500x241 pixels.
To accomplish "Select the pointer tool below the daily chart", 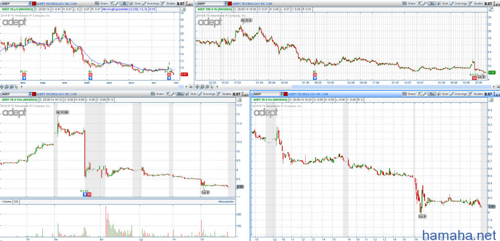I will (17, 87).
